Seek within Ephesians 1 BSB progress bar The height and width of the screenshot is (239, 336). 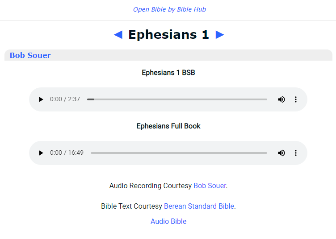point(177,99)
